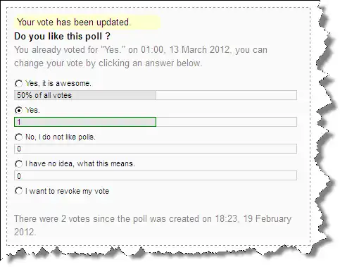
Task: Click "I have no idea, what this means." label text
Action: pos(80,163)
